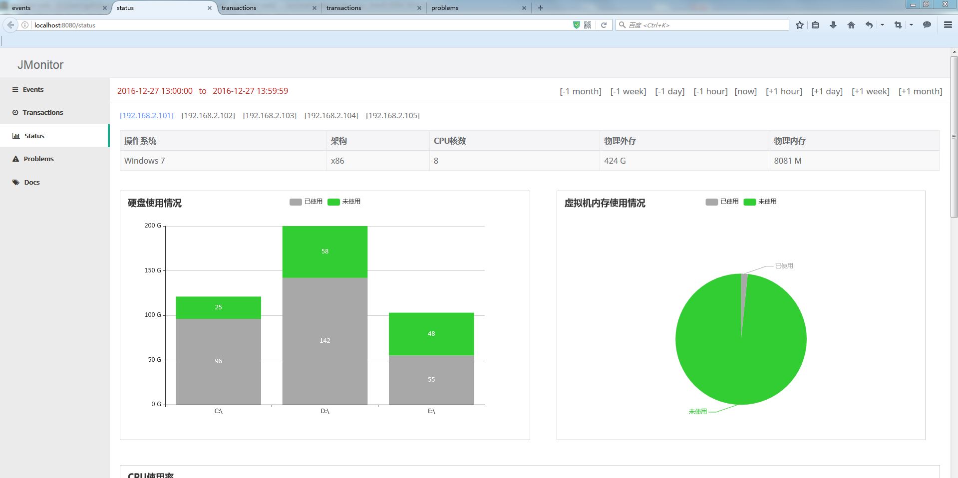The width and height of the screenshot is (958, 478).
Task: Select the Transactions clock icon
Action: click(15, 112)
